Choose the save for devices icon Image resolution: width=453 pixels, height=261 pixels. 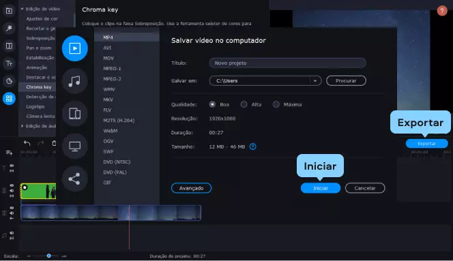click(x=74, y=114)
